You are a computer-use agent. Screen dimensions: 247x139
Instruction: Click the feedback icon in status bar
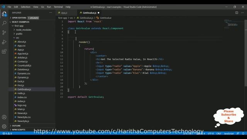tap(238, 134)
